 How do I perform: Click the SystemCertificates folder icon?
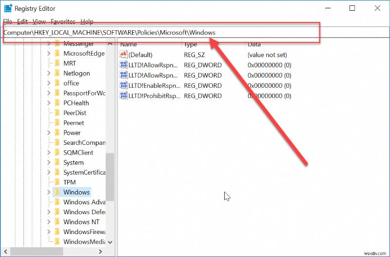pos(57,173)
